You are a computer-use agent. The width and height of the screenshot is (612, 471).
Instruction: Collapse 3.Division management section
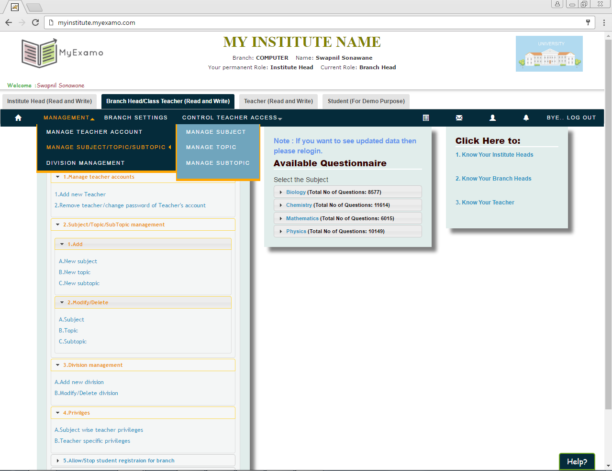(x=143, y=365)
